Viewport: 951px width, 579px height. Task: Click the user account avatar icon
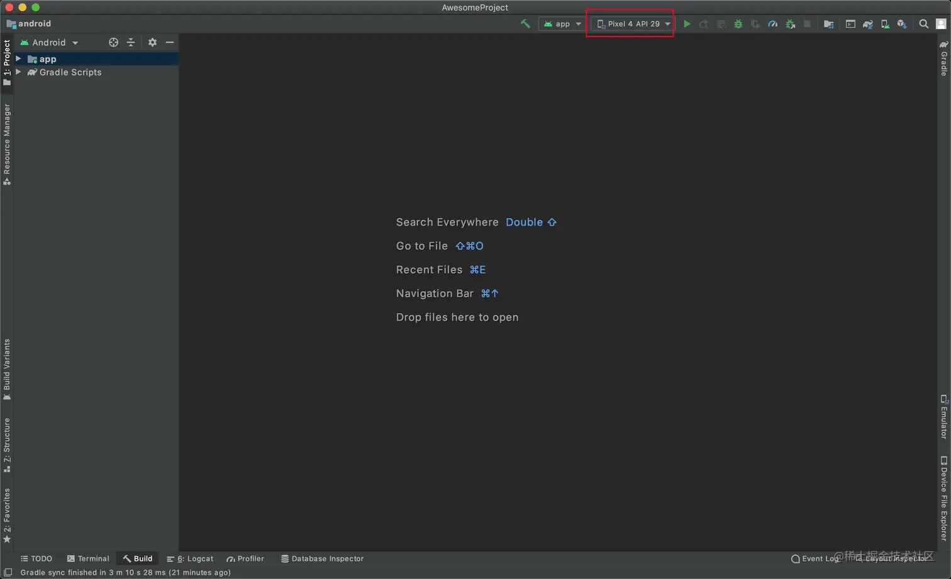point(941,24)
